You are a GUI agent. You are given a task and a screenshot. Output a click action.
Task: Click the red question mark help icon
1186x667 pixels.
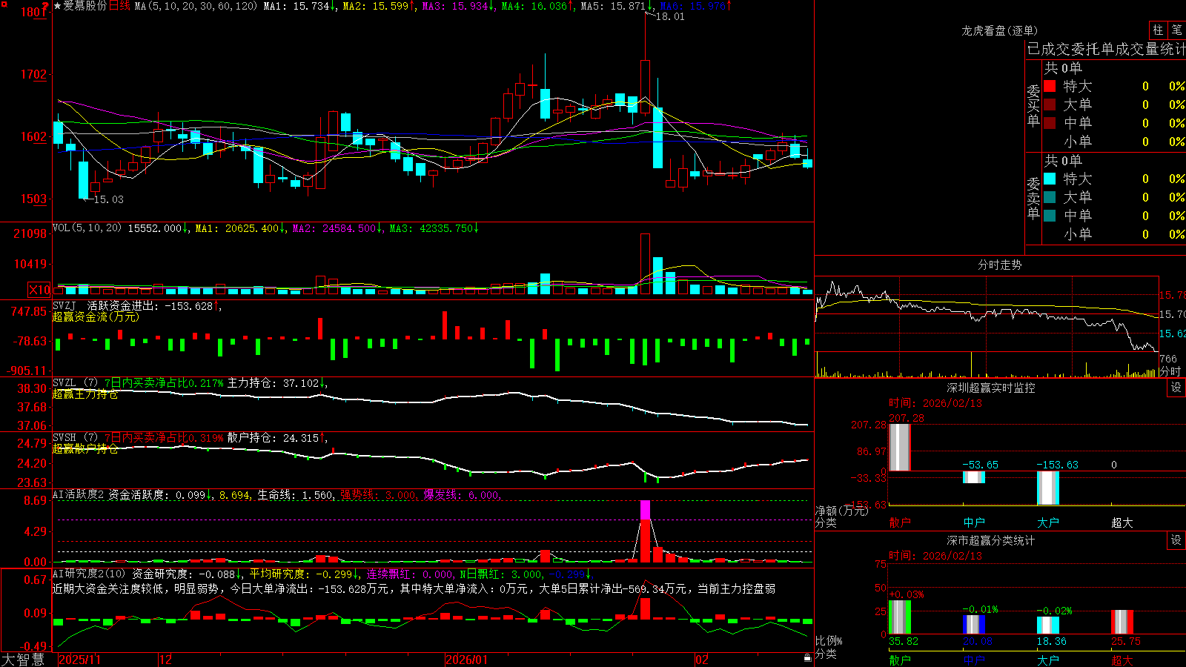(45, 6)
